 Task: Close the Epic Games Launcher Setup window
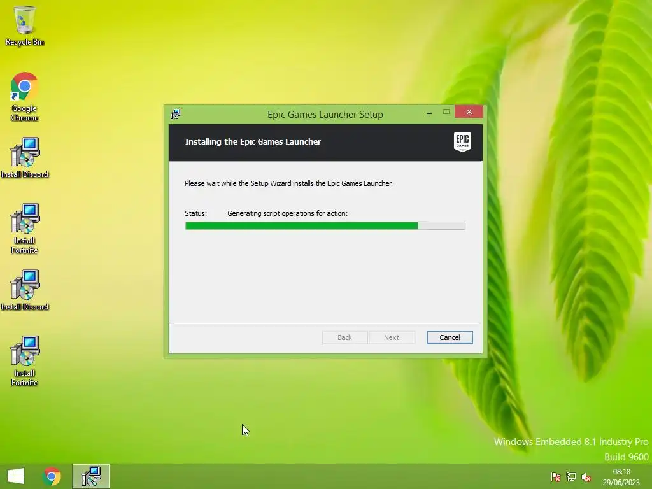click(x=469, y=112)
